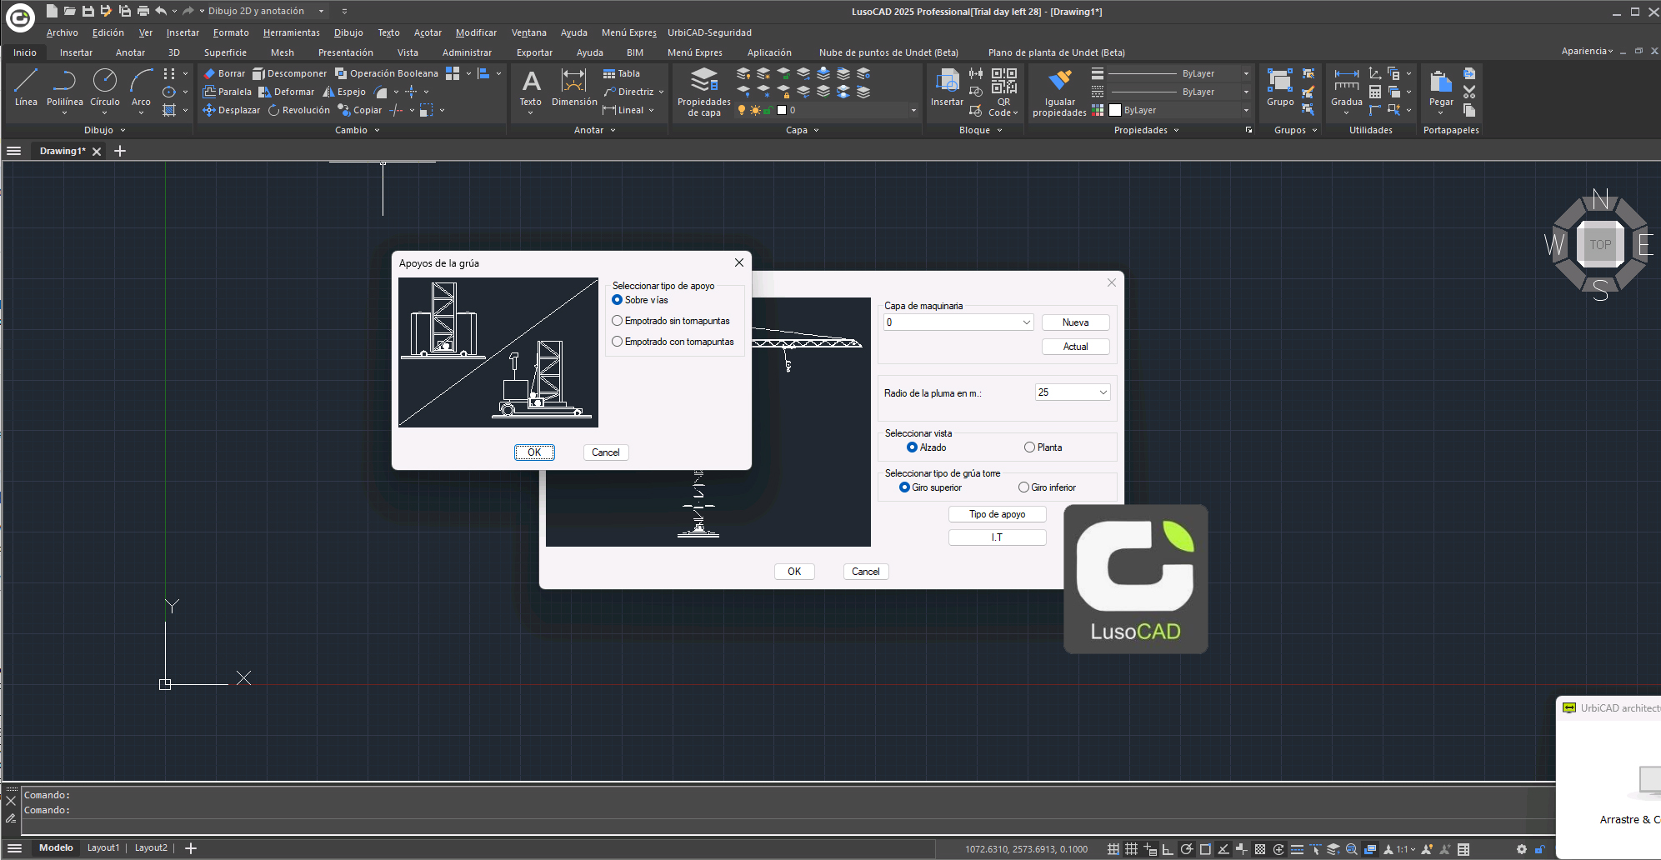1661x860 pixels.
Task: Select the Arco tool
Action: pos(142,87)
